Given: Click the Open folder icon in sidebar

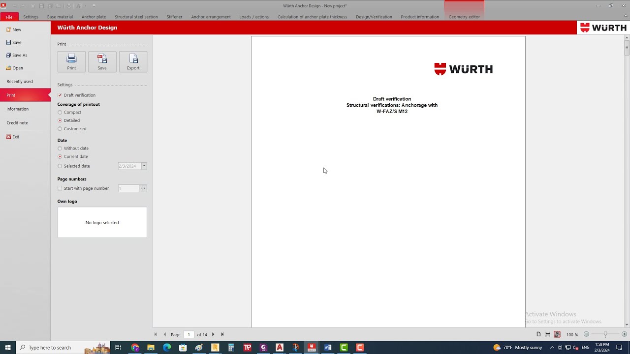Looking at the screenshot, I should pos(8,68).
